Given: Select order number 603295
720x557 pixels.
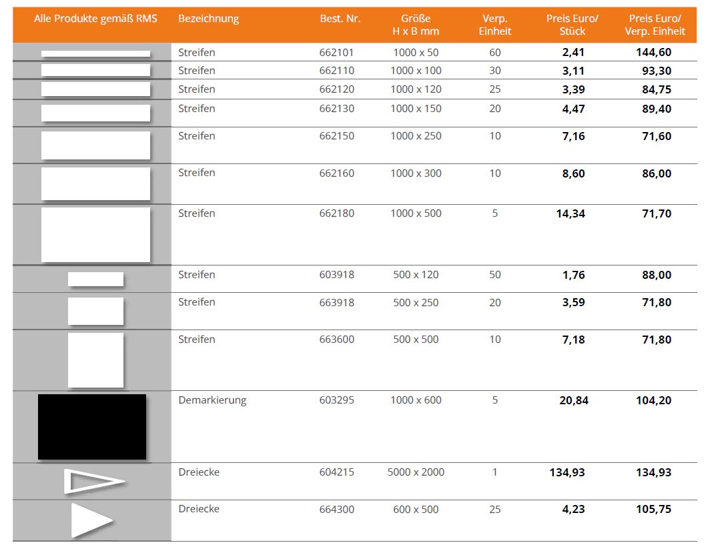Looking at the screenshot, I should (x=336, y=400).
